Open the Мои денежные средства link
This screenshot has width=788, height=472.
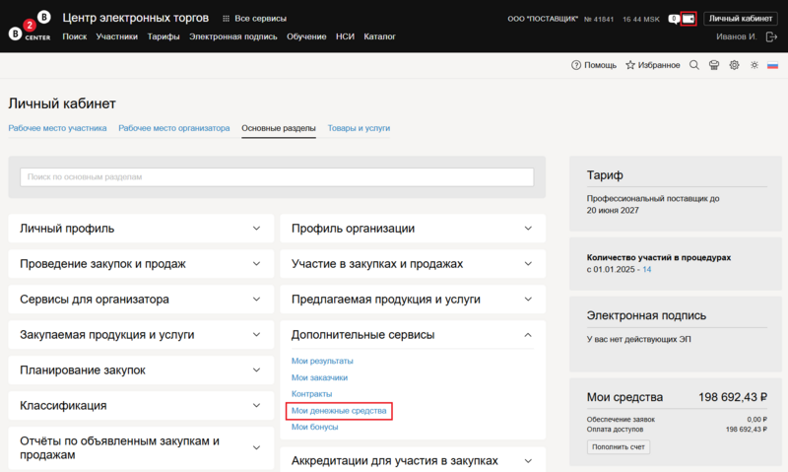pos(339,410)
